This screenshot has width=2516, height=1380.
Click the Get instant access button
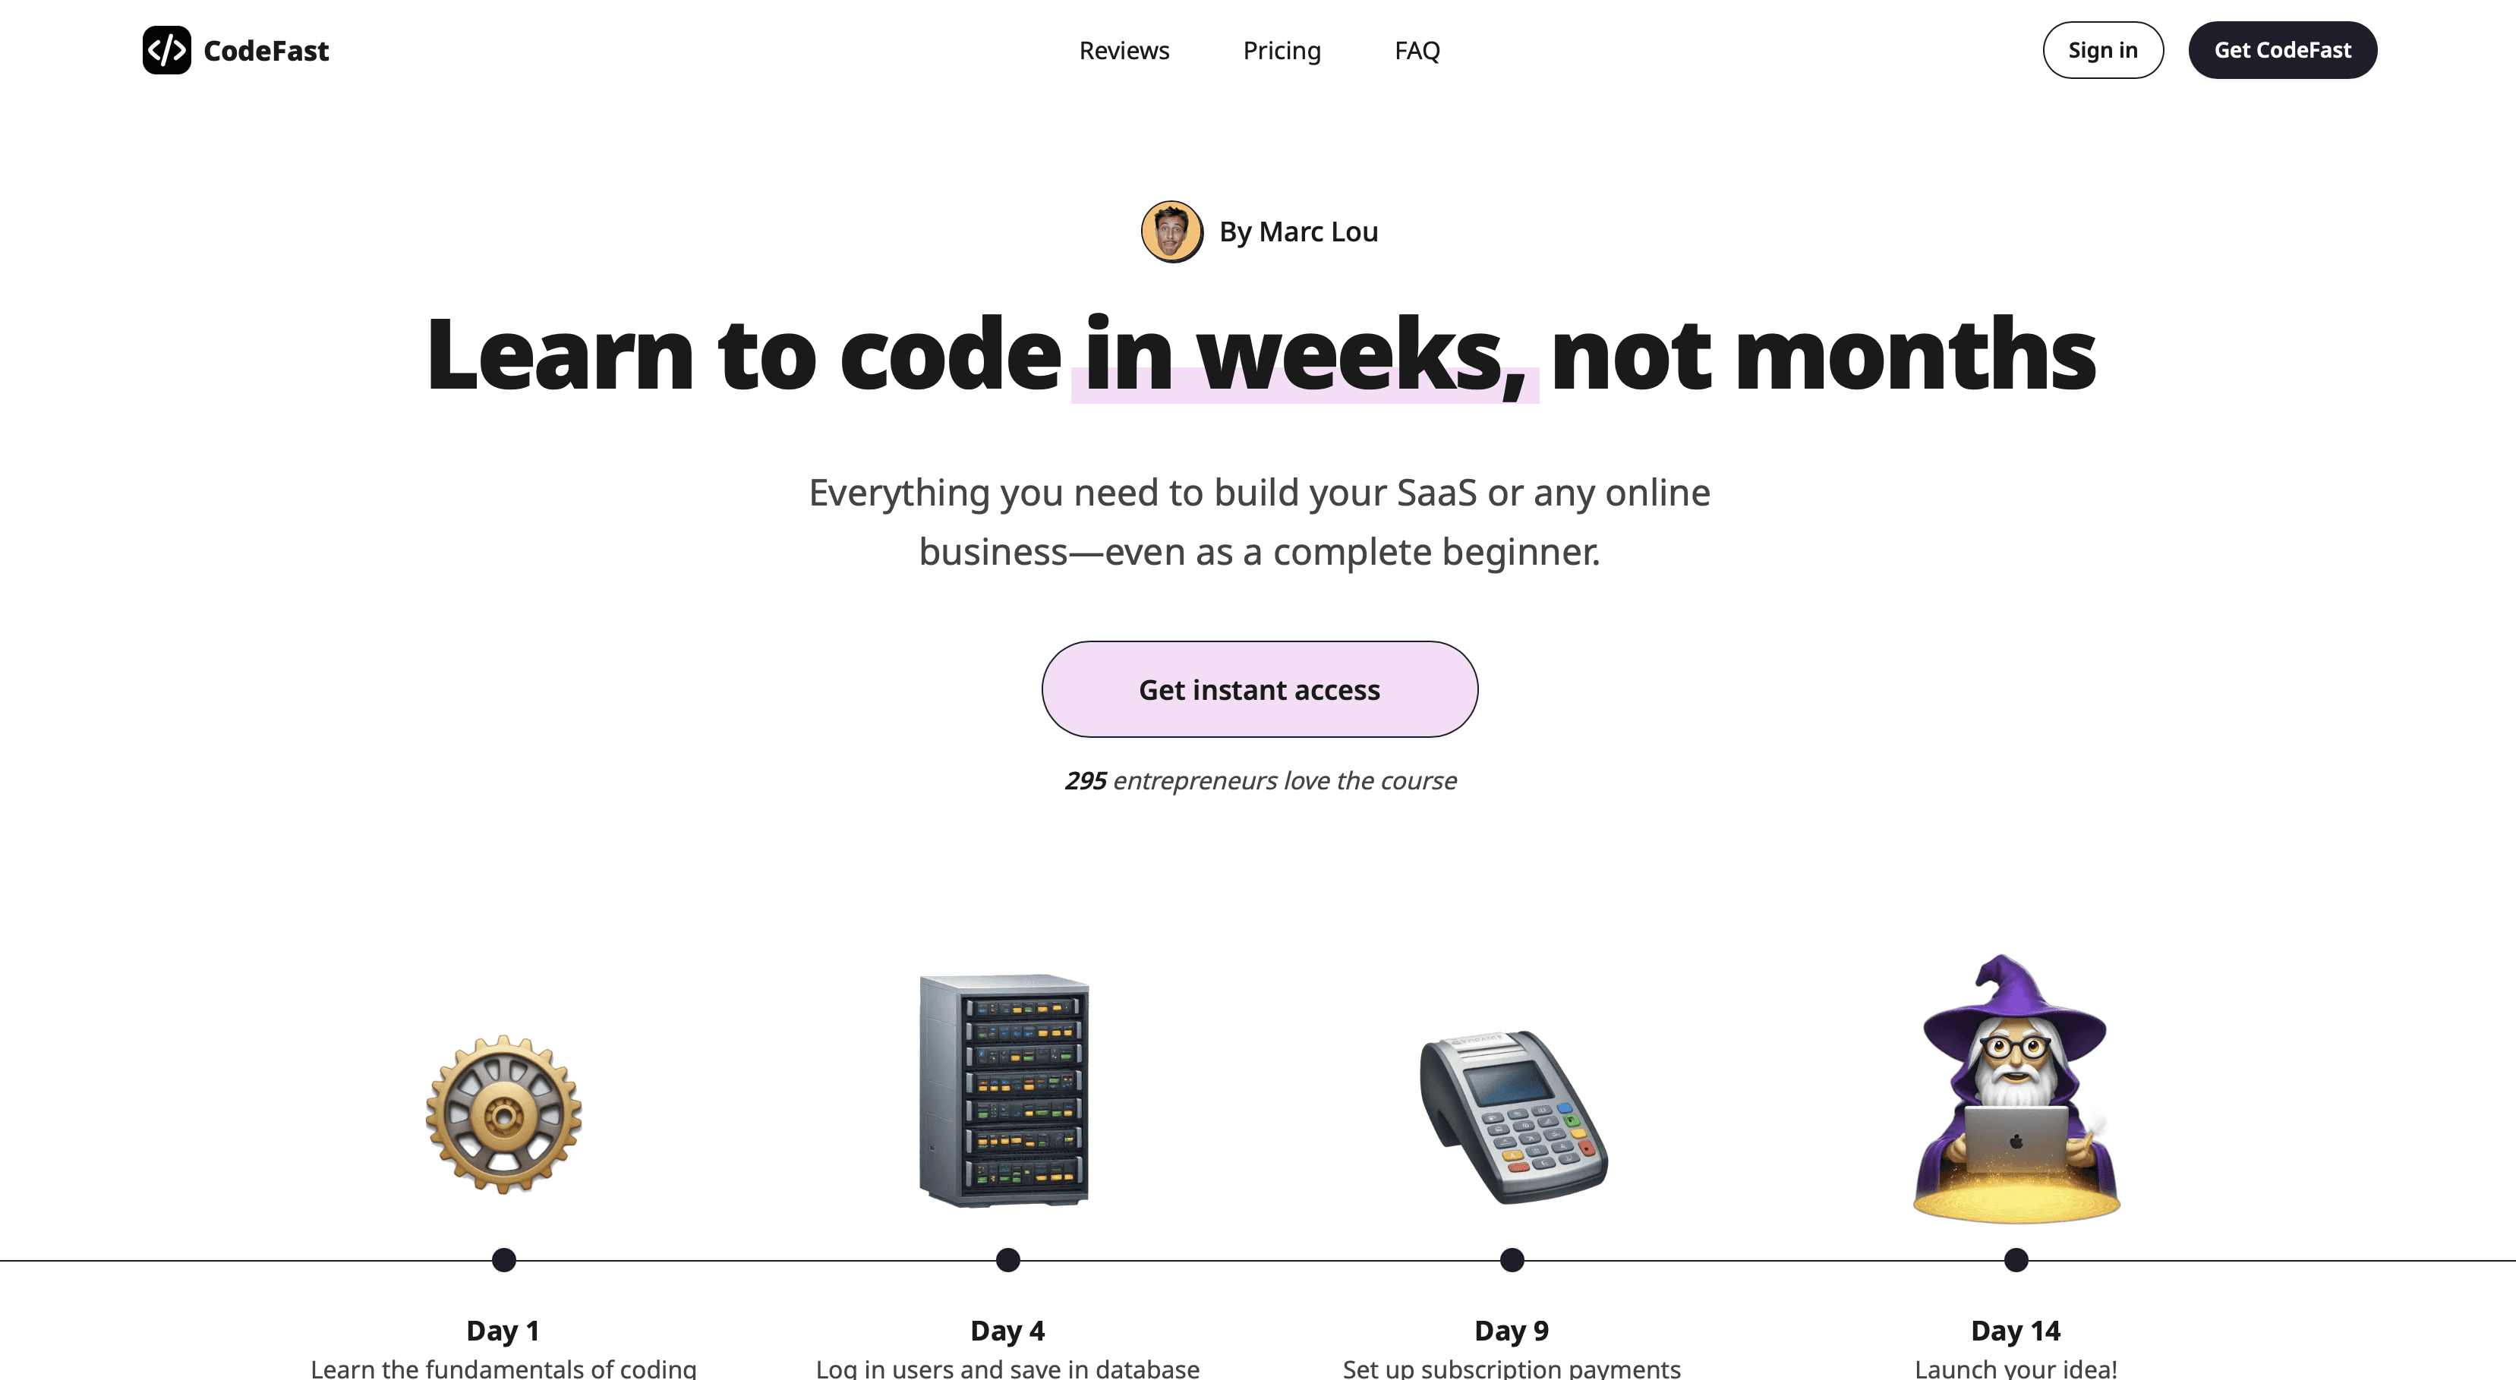1259,688
